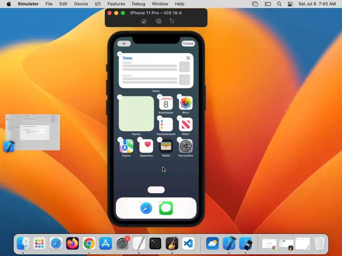Take a simulator screenshot with camera icon
Screen dimensions: 342x256
(159, 21)
